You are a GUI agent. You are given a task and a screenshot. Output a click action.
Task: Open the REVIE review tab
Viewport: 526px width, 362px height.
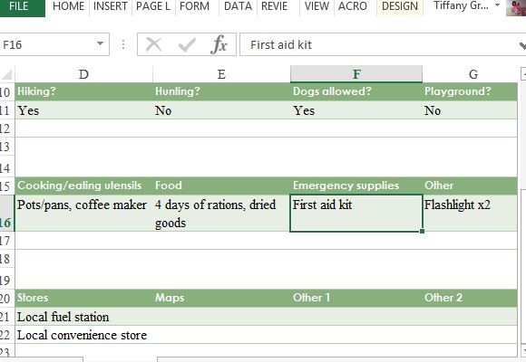pyautogui.click(x=275, y=6)
